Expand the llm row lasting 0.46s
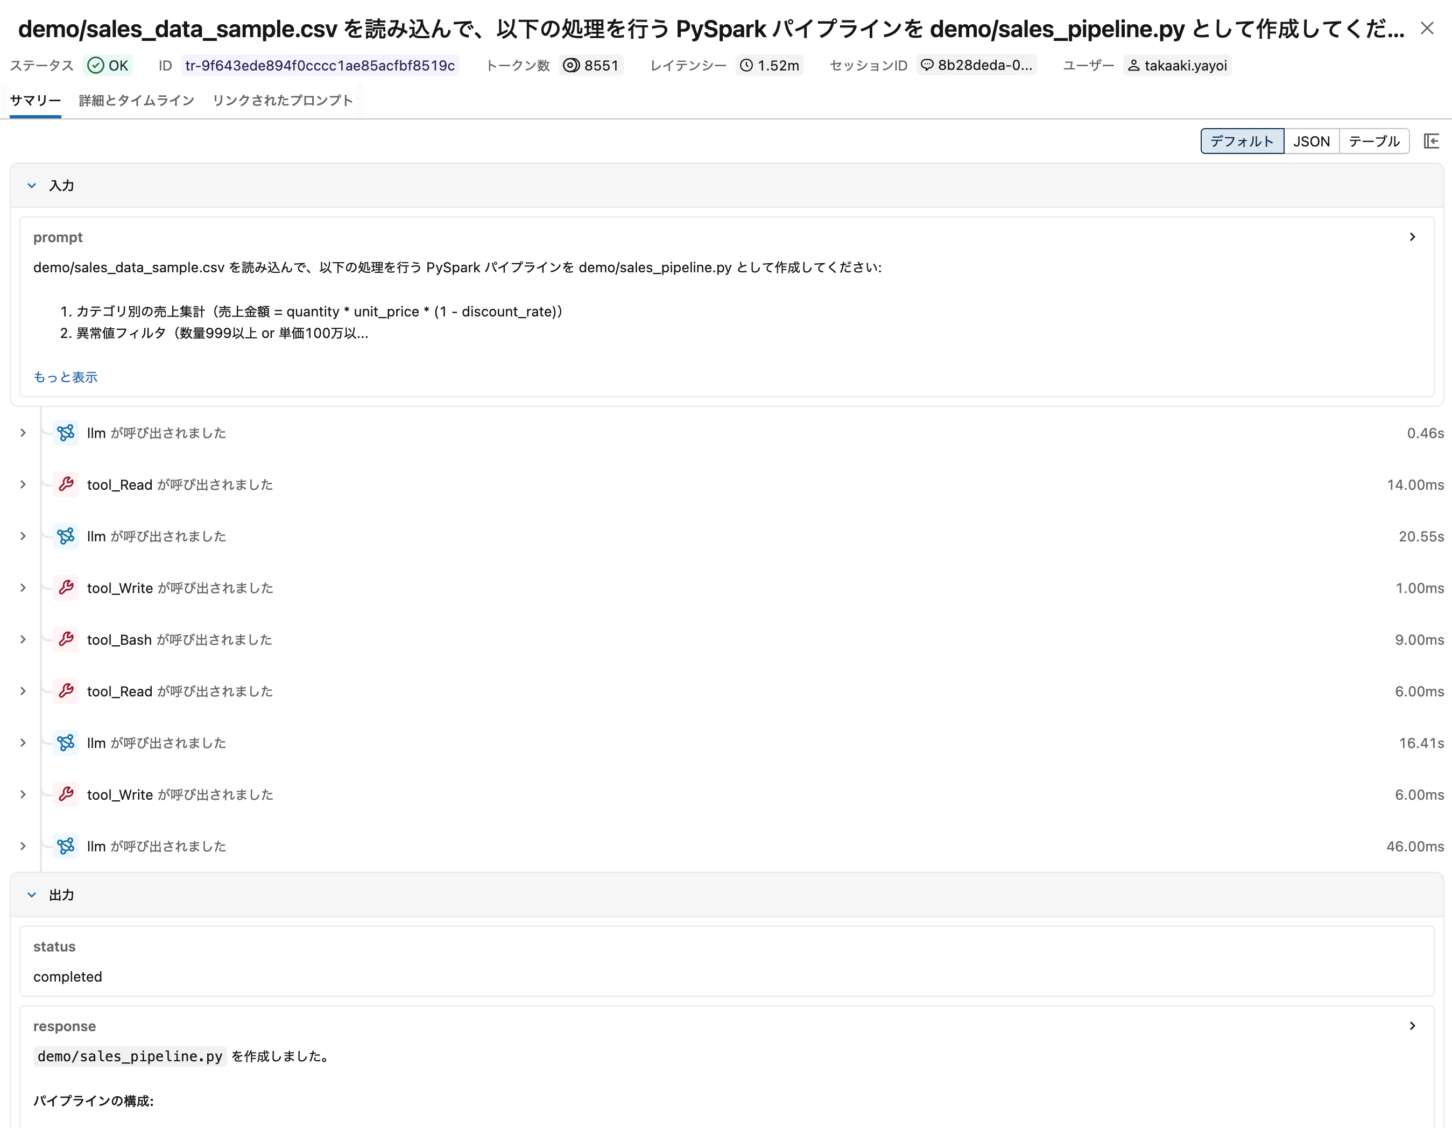 pyautogui.click(x=23, y=433)
